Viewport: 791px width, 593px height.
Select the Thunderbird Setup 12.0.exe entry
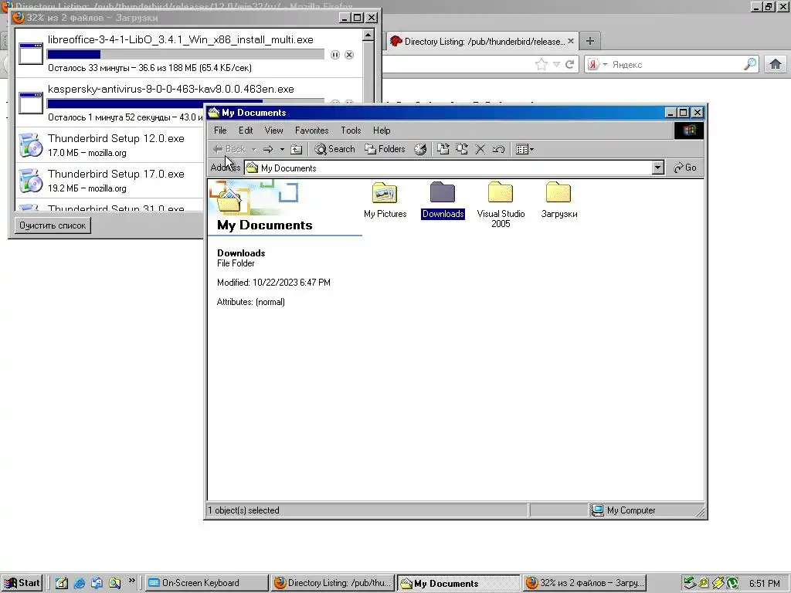click(110, 144)
